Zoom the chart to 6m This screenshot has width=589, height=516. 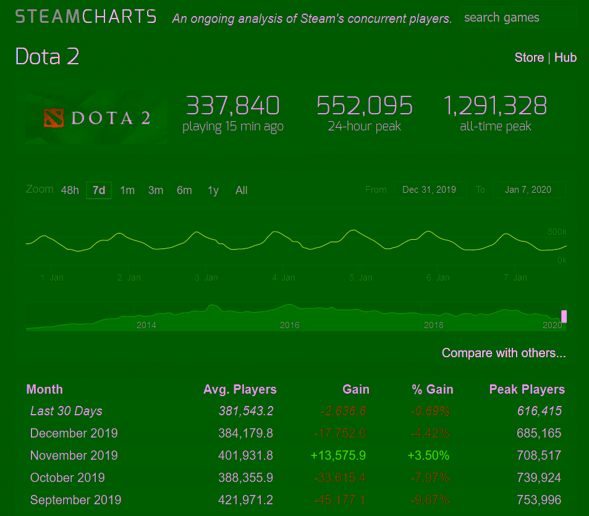pyautogui.click(x=184, y=190)
